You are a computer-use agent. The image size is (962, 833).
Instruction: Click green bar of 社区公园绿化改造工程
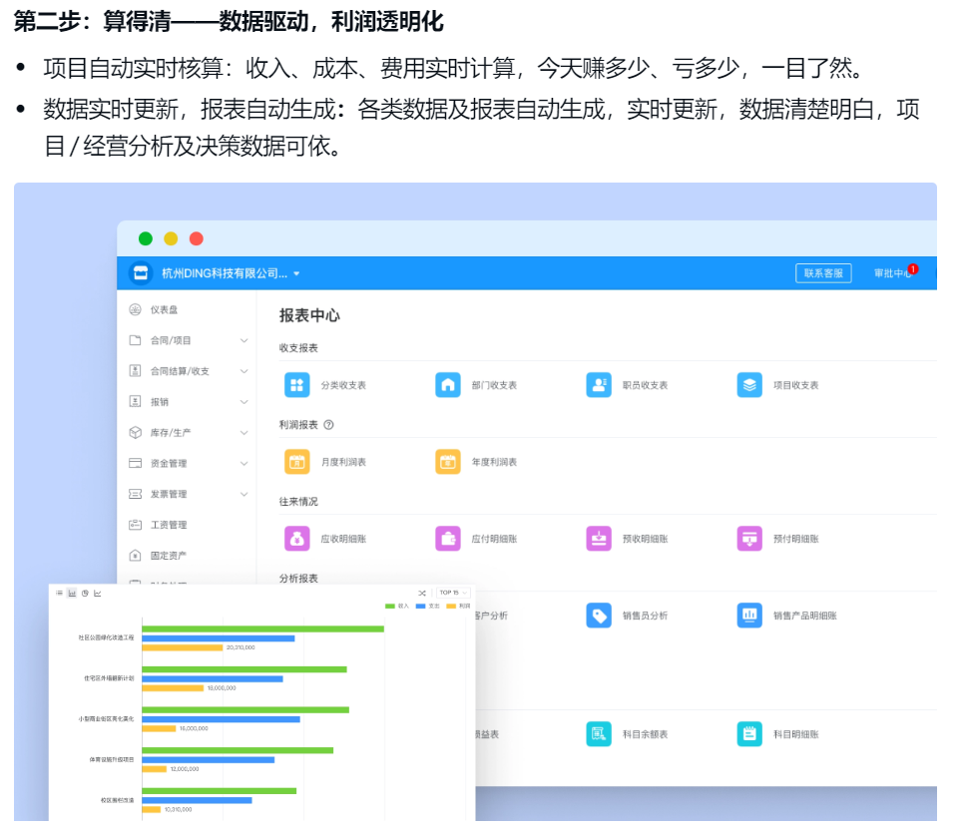click(262, 628)
